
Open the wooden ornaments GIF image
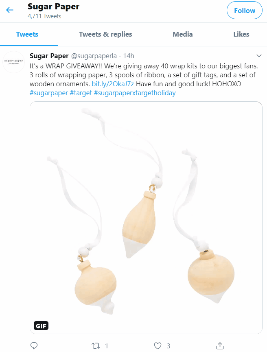click(x=146, y=218)
